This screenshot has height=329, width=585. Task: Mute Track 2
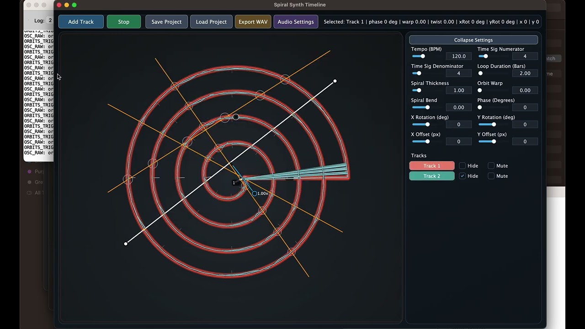pos(491,176)
